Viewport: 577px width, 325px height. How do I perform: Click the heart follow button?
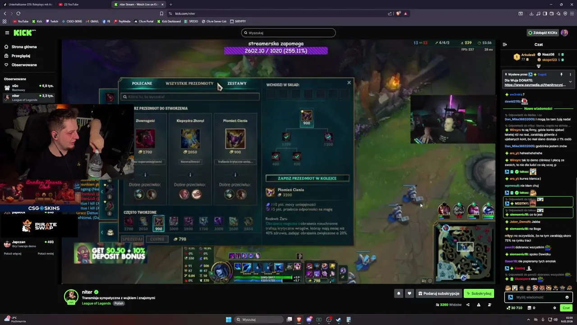409,293
